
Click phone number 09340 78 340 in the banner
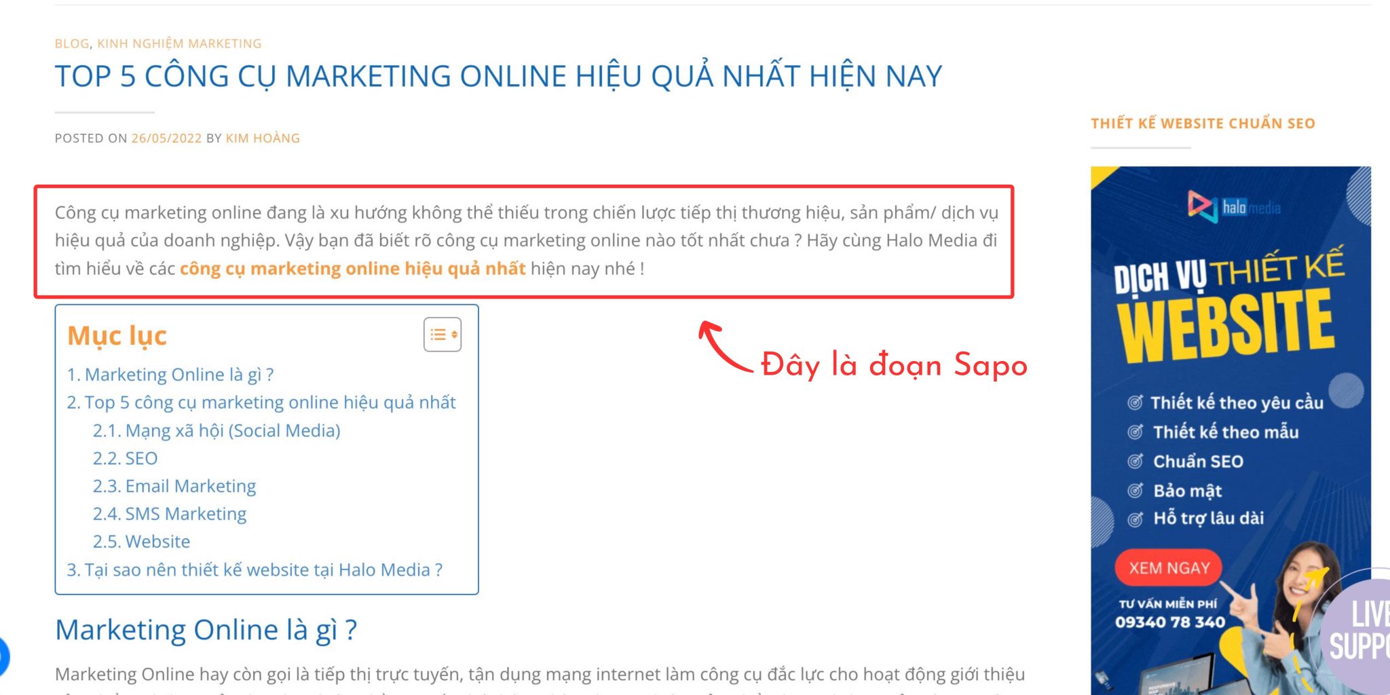coord(1170,622)
